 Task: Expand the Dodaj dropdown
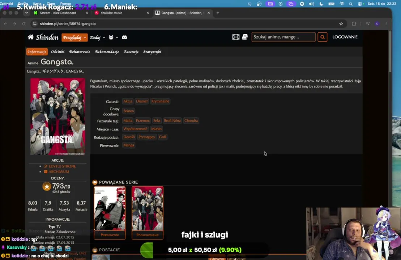click(97, 37)
